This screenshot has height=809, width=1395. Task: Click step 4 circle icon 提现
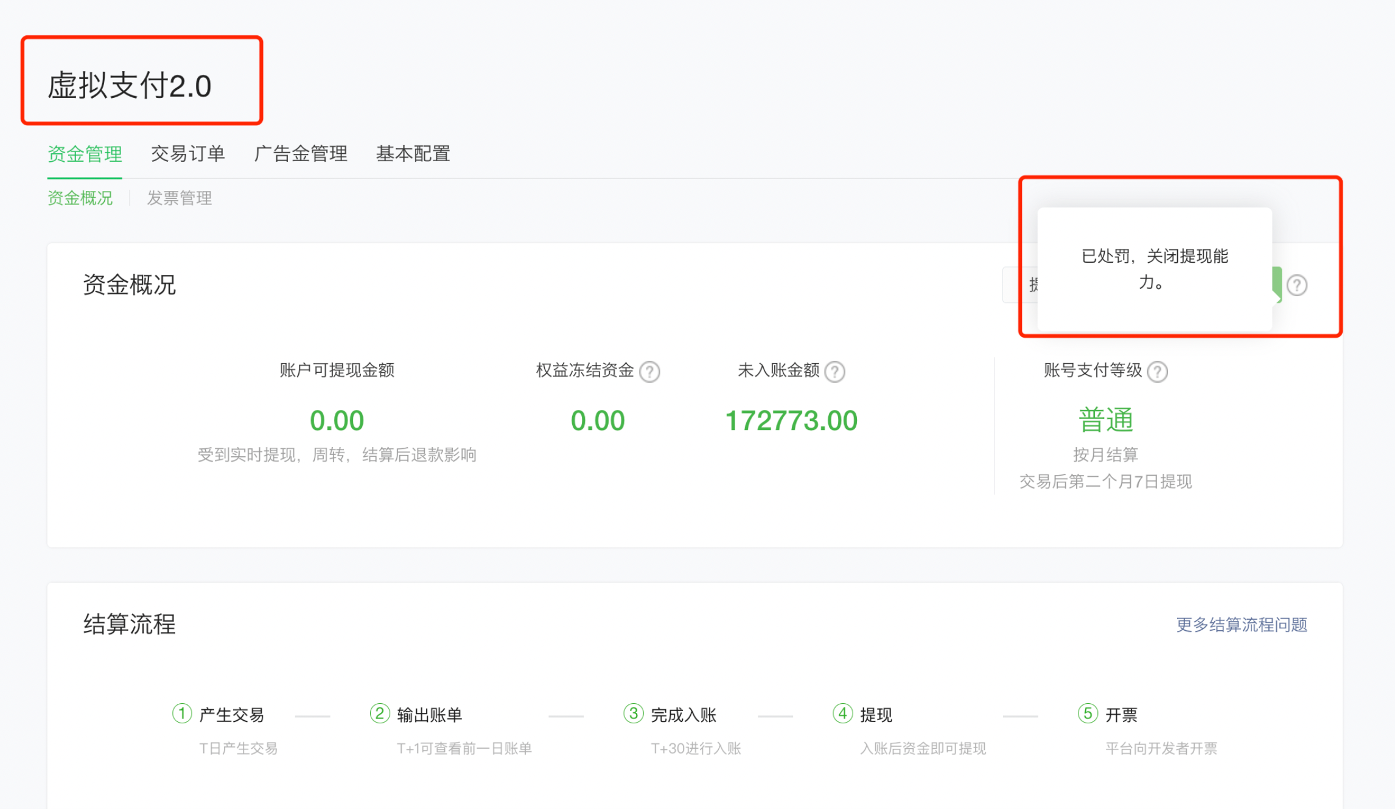842,714
